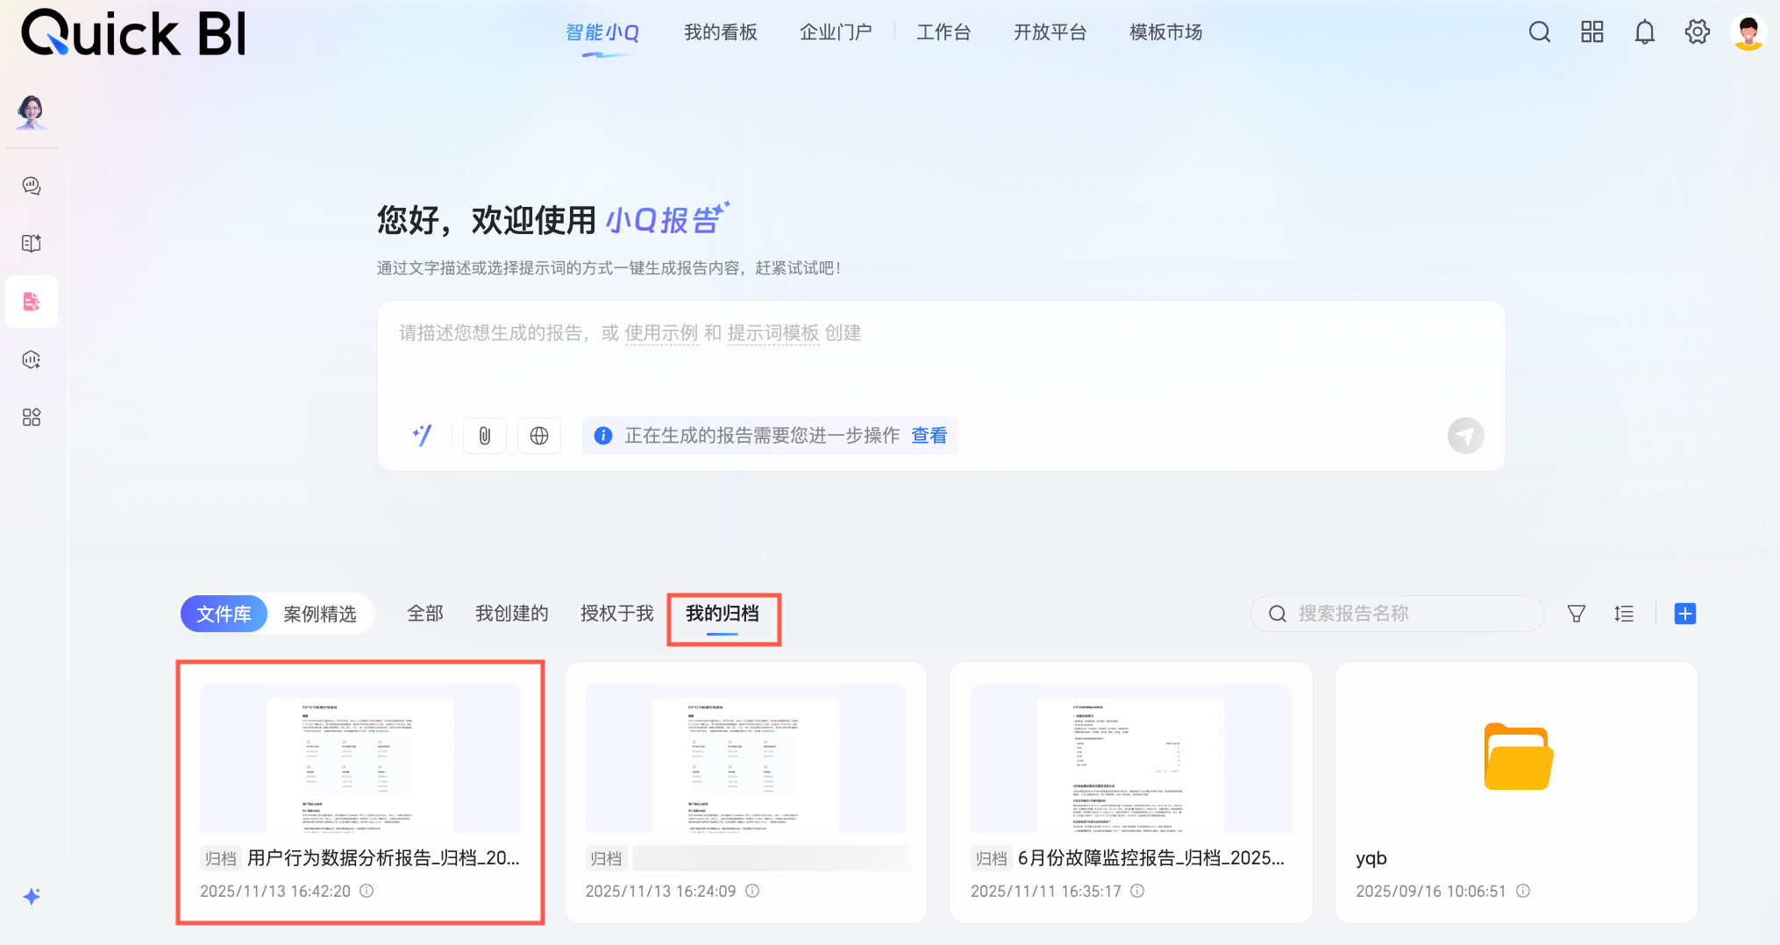This screenshot has height=945, width=1780.
Task: Send the prompt with the paper plane button
Action: point(1465,436)
